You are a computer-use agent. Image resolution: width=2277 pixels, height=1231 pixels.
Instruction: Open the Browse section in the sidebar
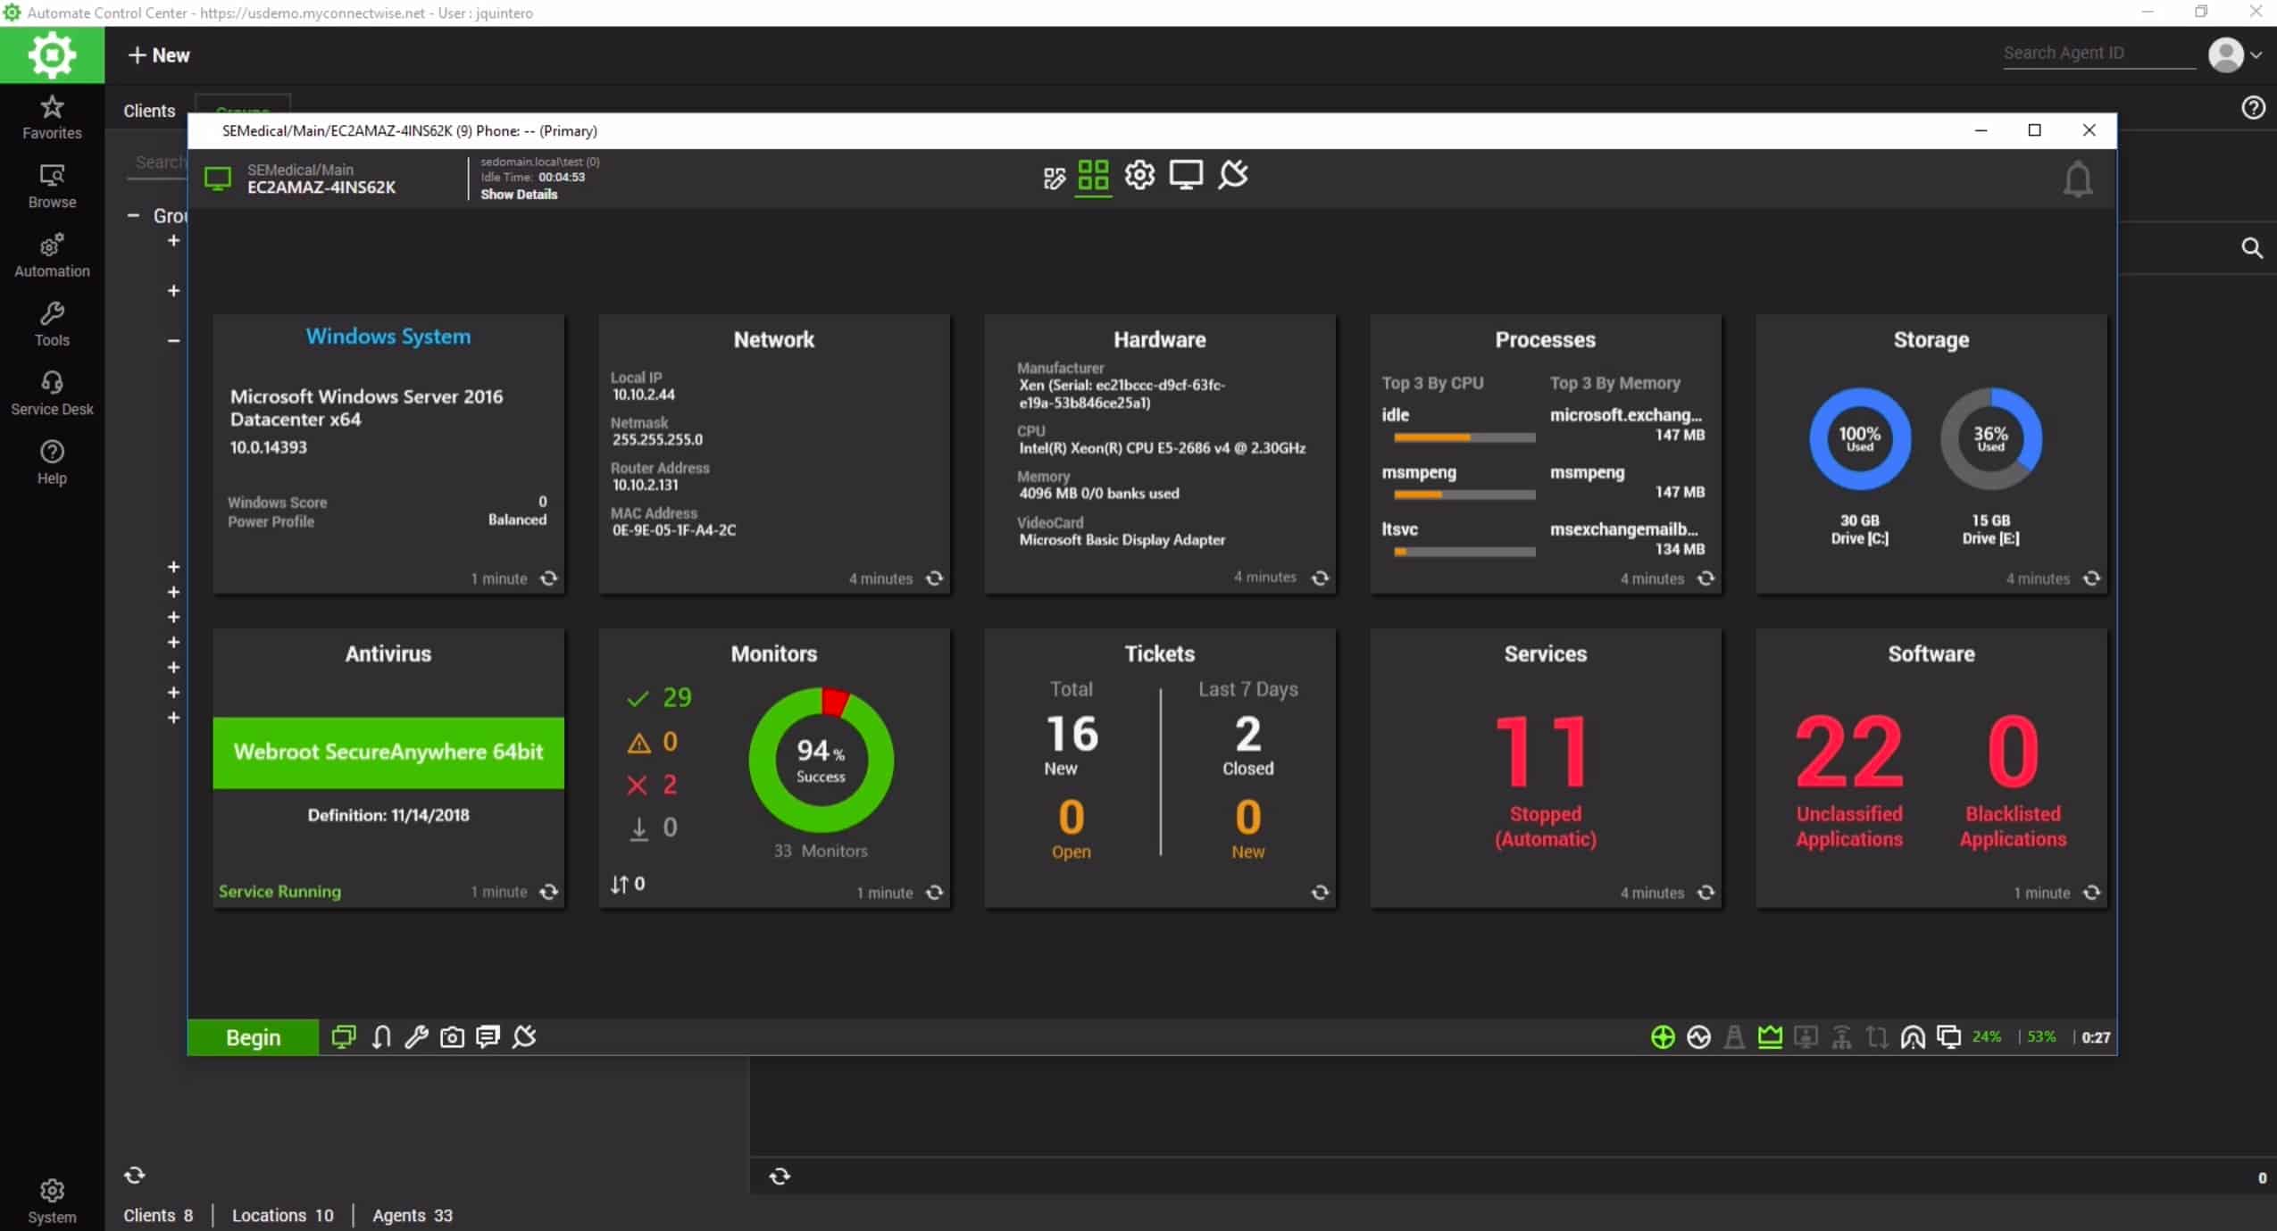point(52,185)
